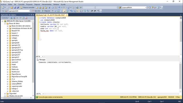Click the save icon in toolbar
The image size is (183, 103).
(15, 8)
